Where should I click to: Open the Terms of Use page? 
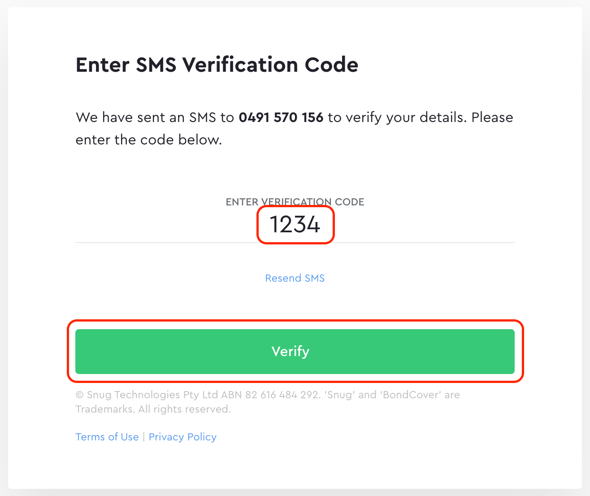click(107, 437)
